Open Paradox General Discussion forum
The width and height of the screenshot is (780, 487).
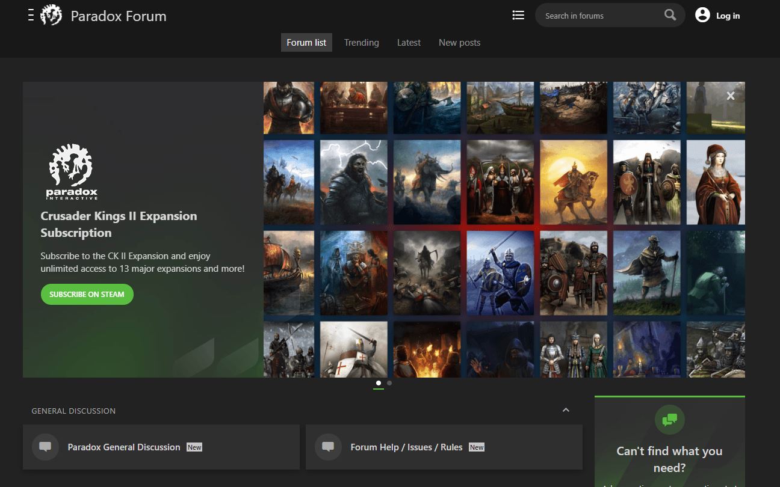tap(124, 447)
